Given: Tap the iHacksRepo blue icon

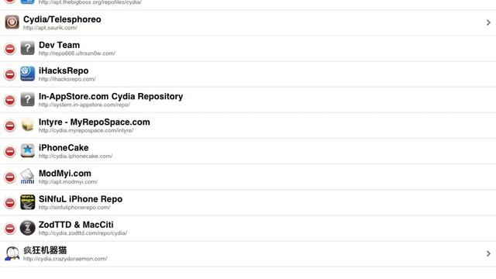Looking at the screenshot, I should tap(28, 74).
